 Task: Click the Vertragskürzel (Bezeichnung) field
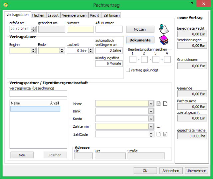[38, 93]
